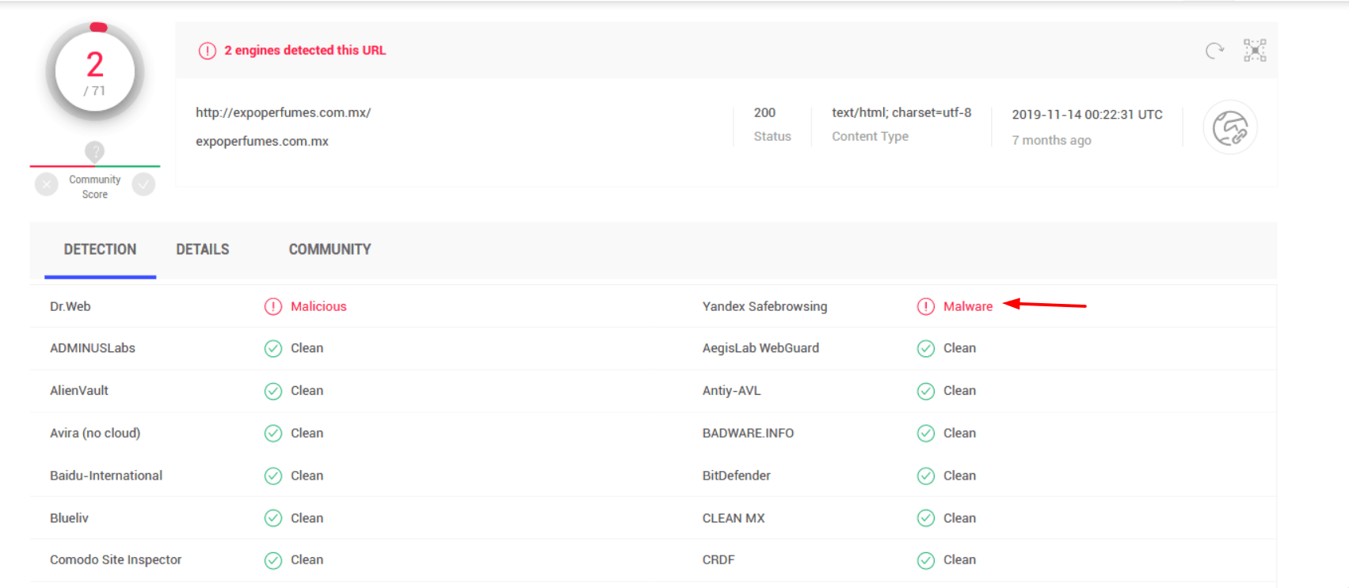Open the DETAILS tab
This screenshot has width=1349, height=588.
pyautogui.click(x=203, y=249)
